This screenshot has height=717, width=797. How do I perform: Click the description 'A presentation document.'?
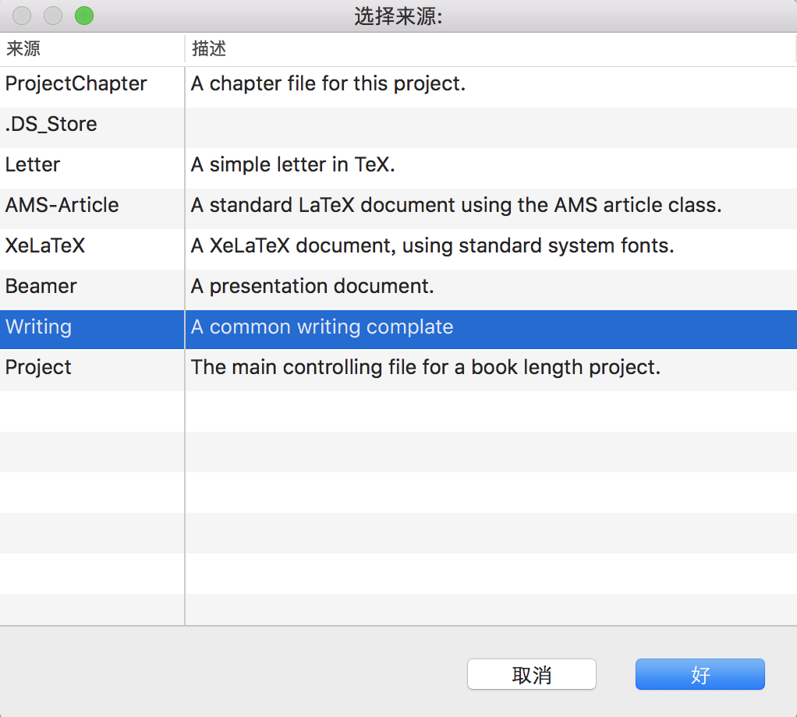tap(313, 286)
